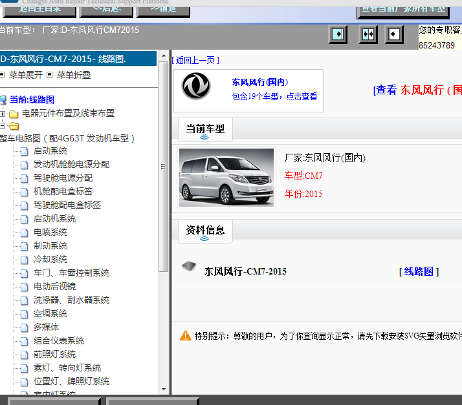Open 车门、车窗控制系统 item
Viewport: 462px width, 405px height.
(71, 273)
